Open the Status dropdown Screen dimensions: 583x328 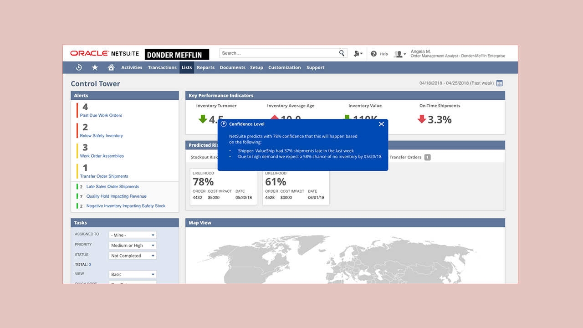tap(133, 256)
